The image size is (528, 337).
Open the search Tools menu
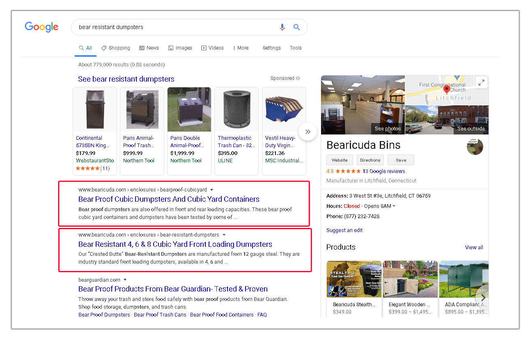tap(296, 48)
